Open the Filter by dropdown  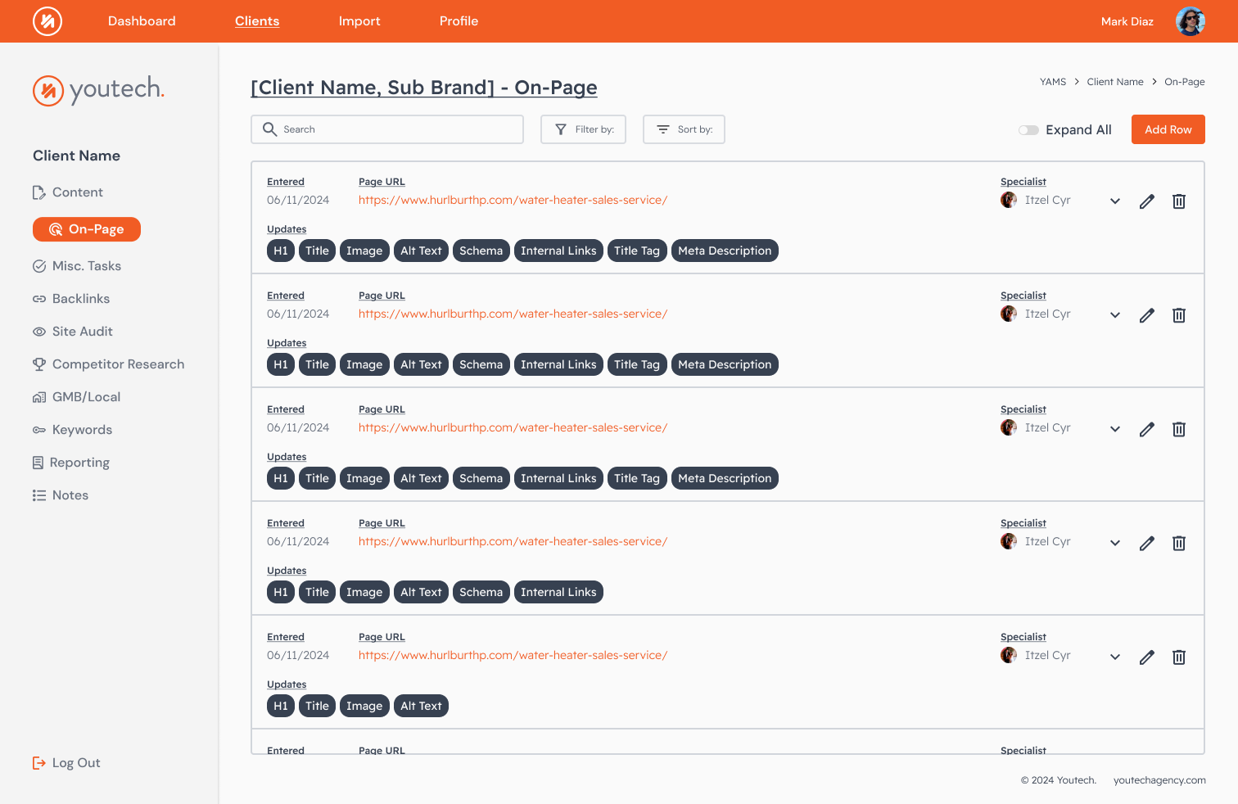click(583, 129)
